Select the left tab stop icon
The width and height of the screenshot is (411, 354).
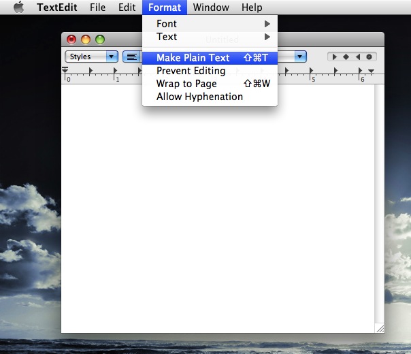tap(334, 57)
